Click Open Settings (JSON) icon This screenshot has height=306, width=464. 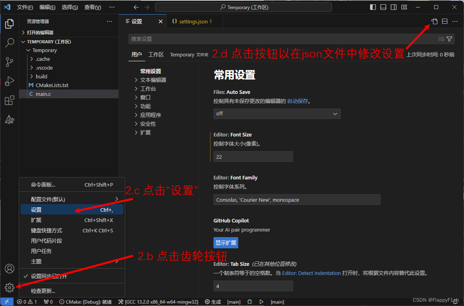pyautogui.click(x=434, y=21)
